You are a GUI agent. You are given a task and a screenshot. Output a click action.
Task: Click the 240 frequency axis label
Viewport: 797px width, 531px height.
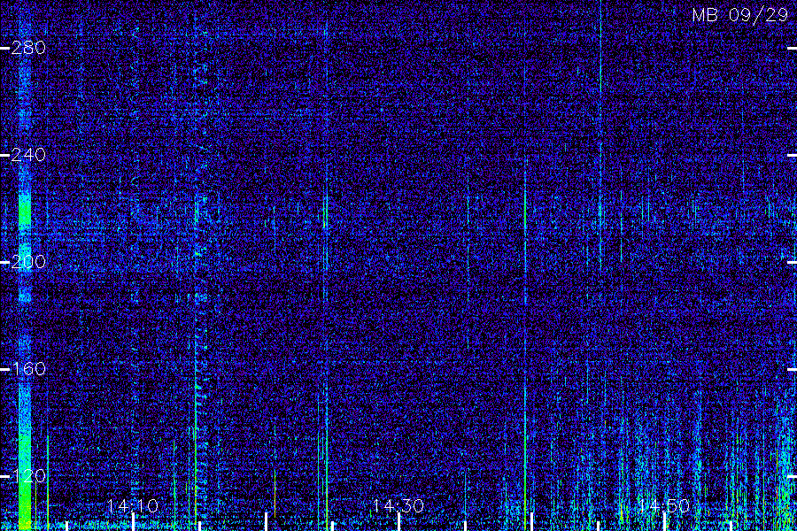[28, 155]
